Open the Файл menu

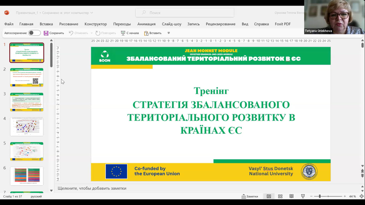[9, 24]
